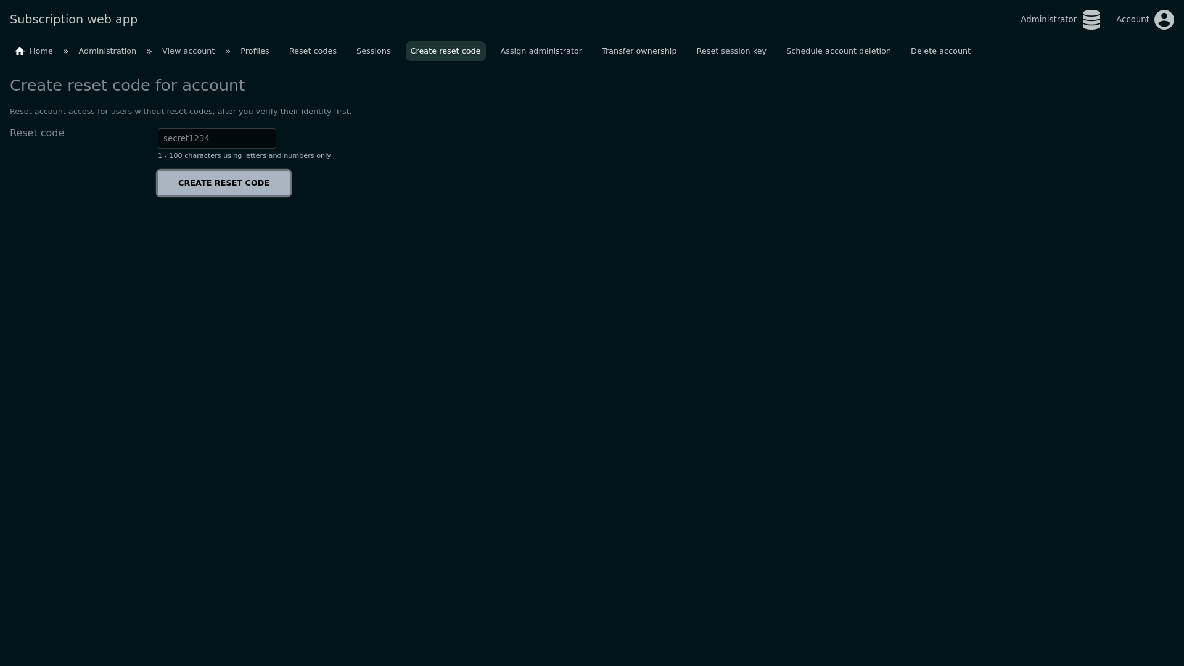
Task: Go to Delete account tab
Action: coord(940,51)
